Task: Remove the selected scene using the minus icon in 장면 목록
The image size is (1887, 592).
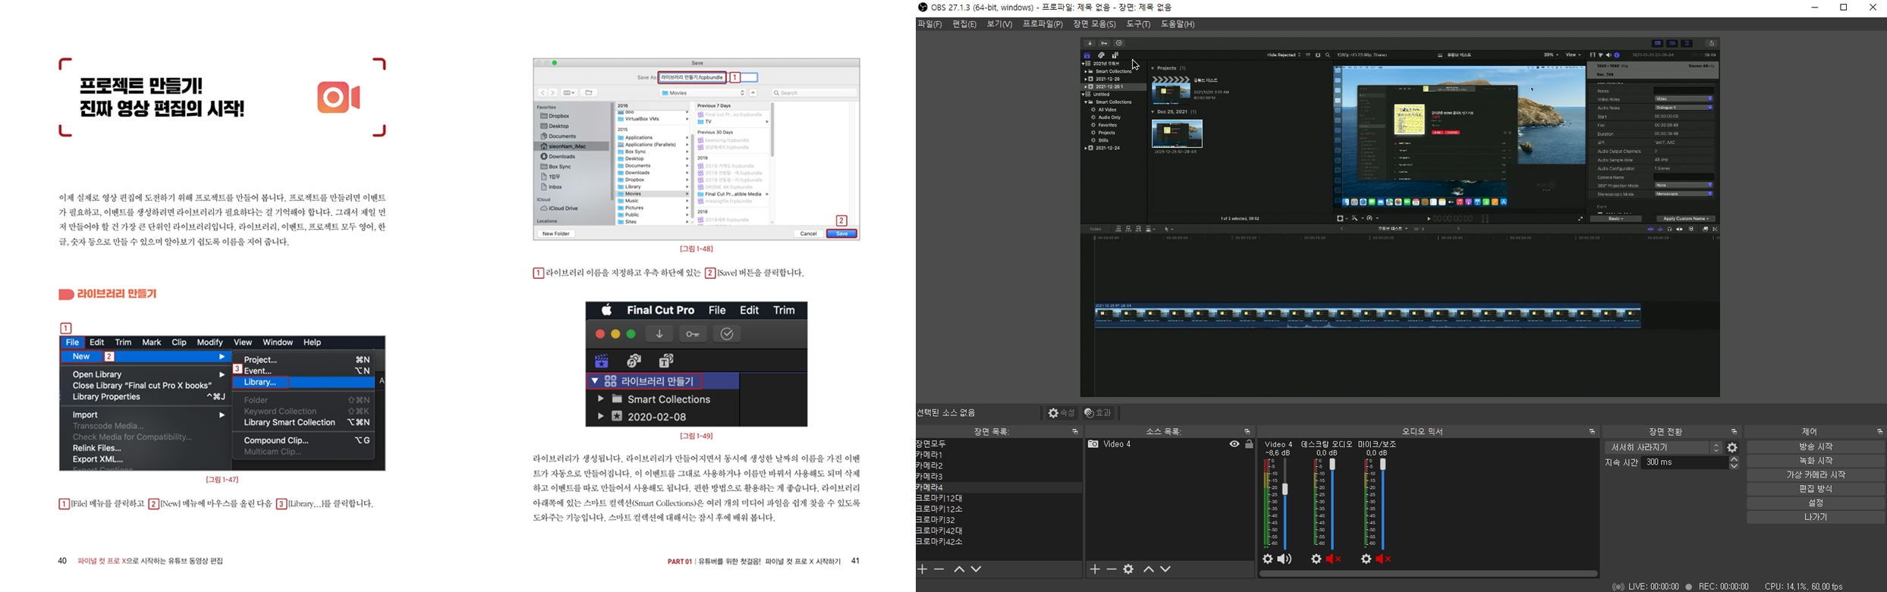Action: click(x=939, y=569)
